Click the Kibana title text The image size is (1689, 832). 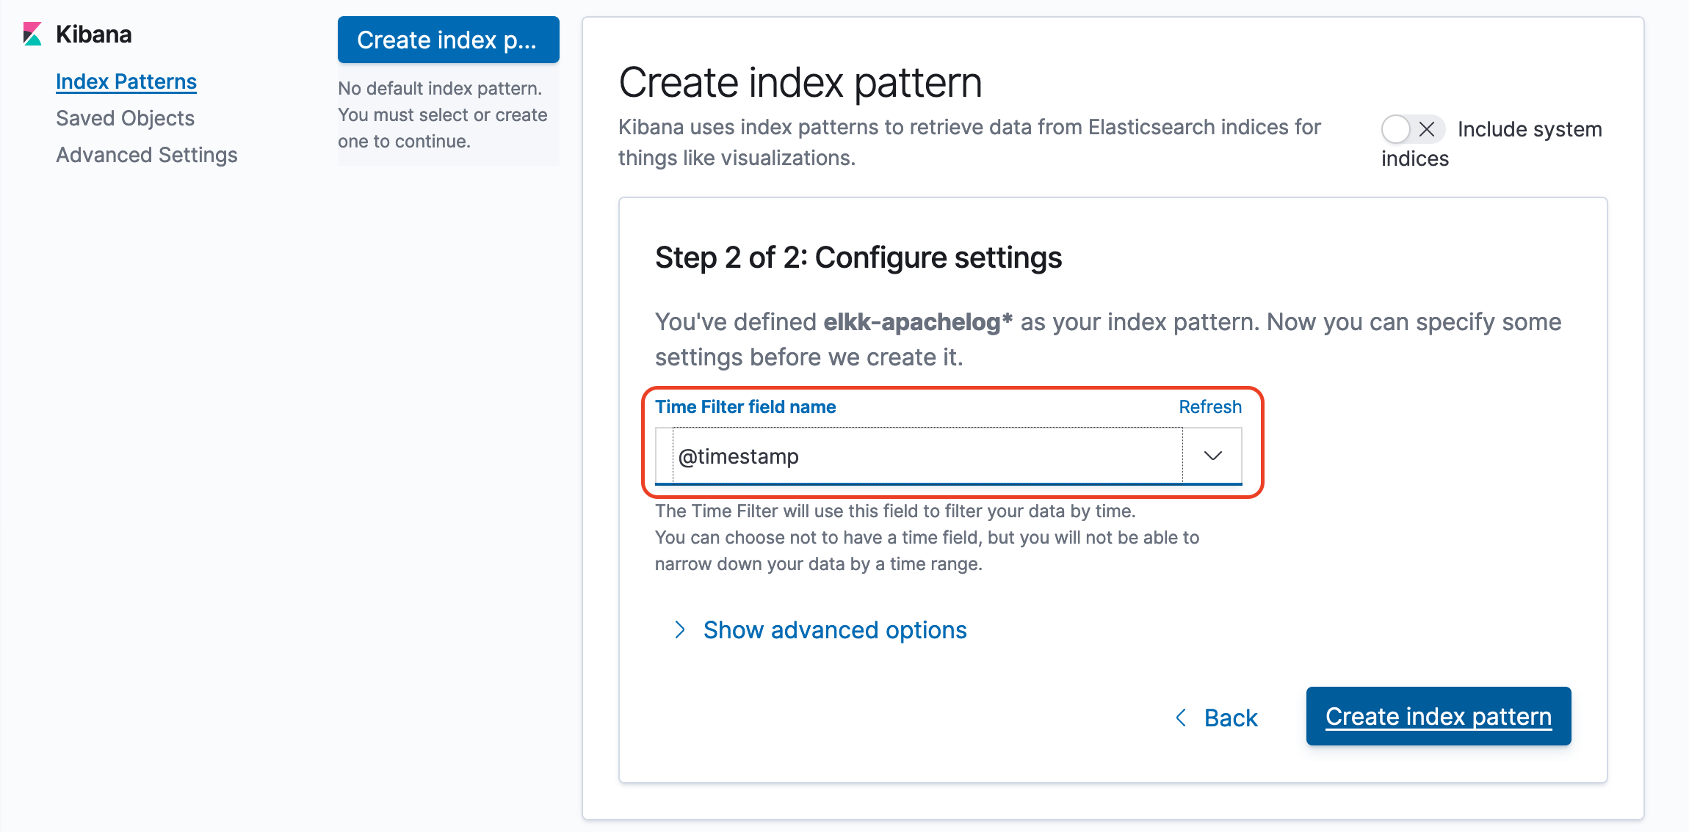click(93, 34)
